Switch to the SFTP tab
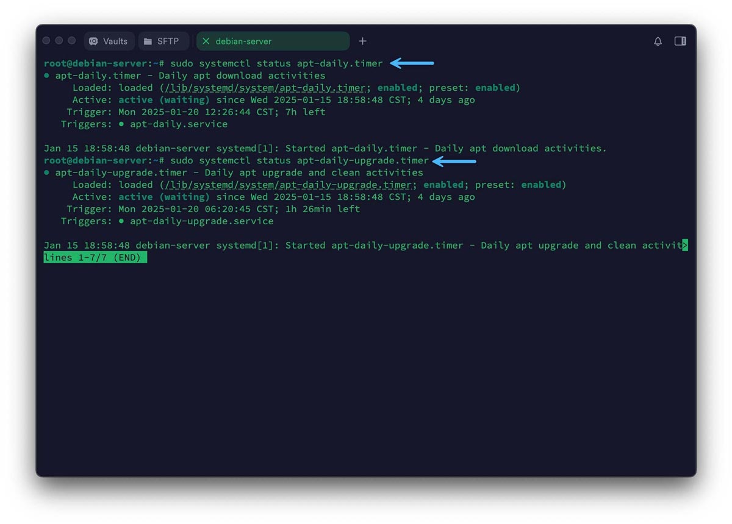The height and width of the screenshot is (524, 732). click(x=163, y=41)
